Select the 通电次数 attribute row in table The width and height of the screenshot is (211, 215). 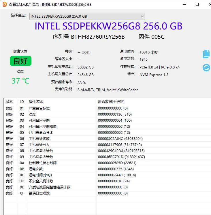click(x=107, y=169)
